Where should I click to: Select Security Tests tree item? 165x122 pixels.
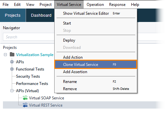point(28,76)
